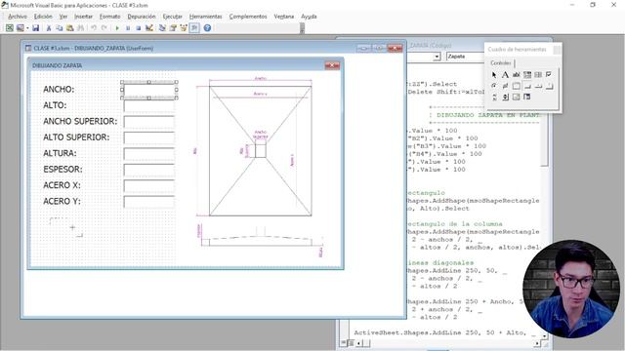Pick the SpinButton control in toolbox

[x=505, y=97]
